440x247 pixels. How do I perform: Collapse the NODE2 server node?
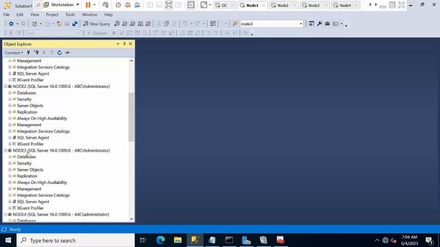pyautogui.click(x=5, y=86)
